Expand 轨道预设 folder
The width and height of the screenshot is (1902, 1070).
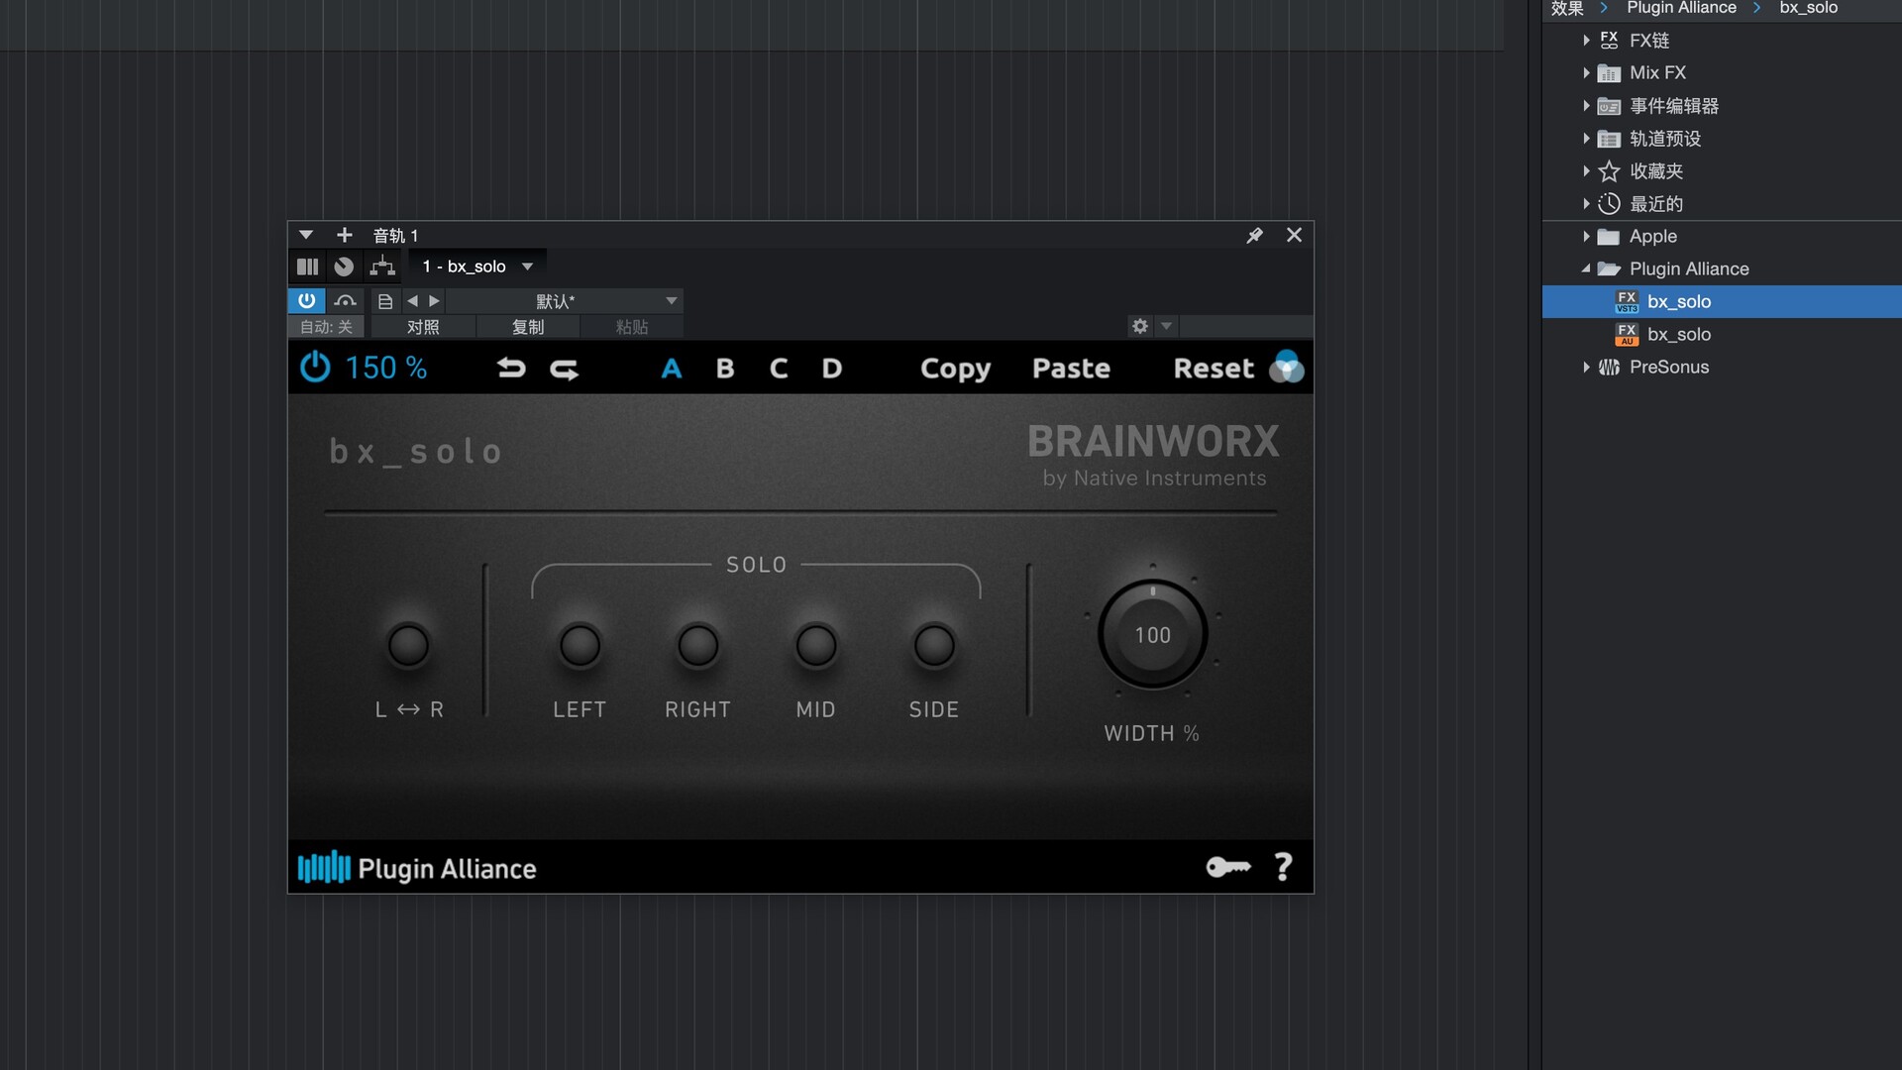click(x=1586, y=138)
